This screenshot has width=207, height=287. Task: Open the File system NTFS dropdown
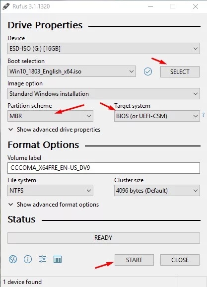(x=50, y=190)
